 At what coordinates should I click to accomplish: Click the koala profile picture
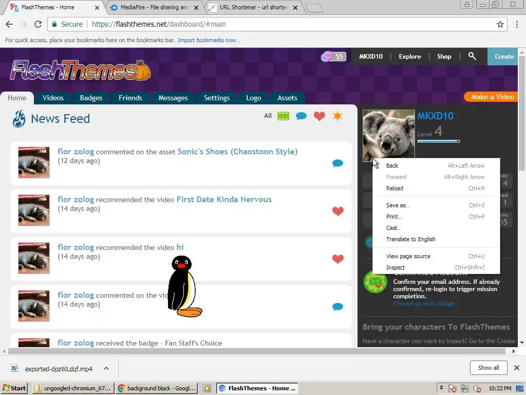click(388, 136)
